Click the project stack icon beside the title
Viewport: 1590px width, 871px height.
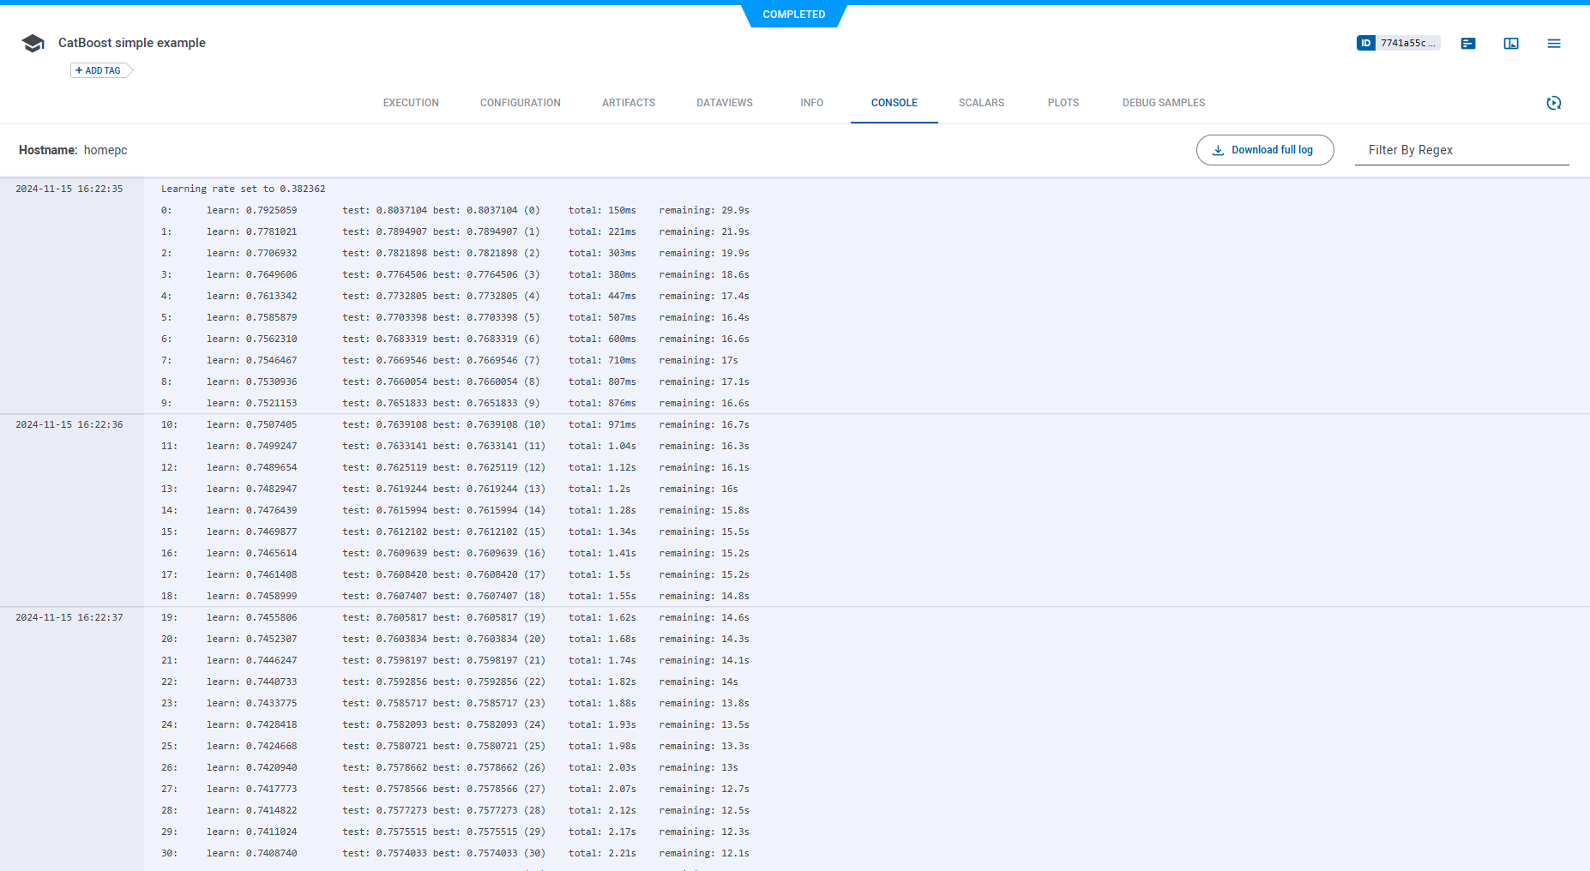click(33, 42)
